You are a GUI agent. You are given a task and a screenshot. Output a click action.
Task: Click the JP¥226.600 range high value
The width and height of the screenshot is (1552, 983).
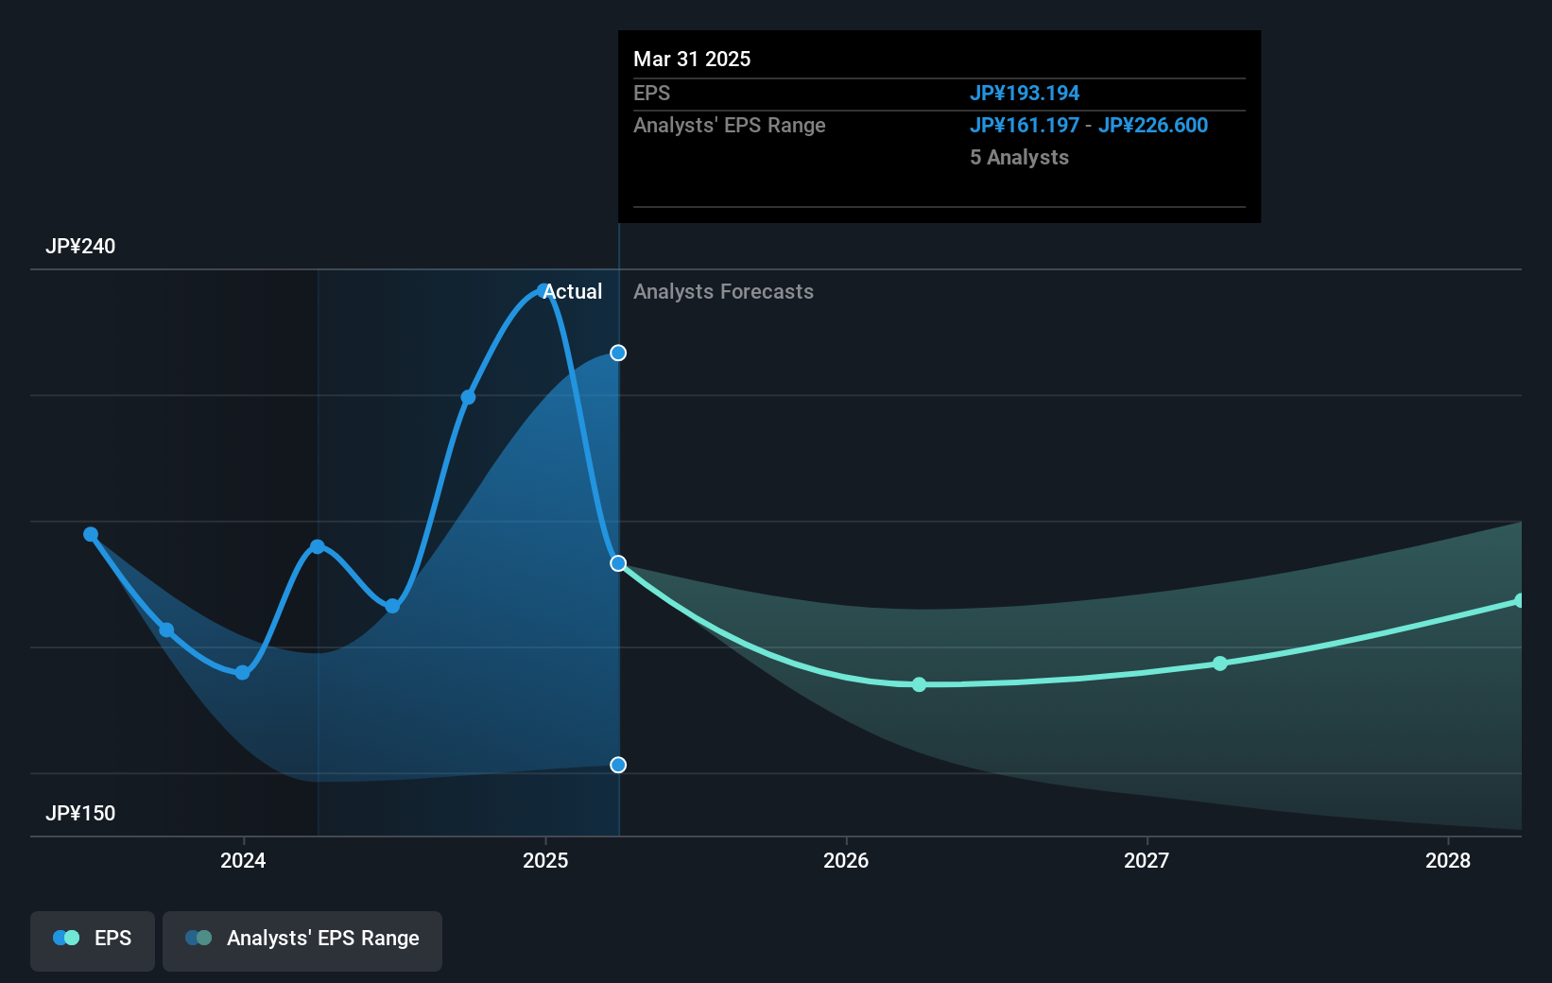[1153, 125]
